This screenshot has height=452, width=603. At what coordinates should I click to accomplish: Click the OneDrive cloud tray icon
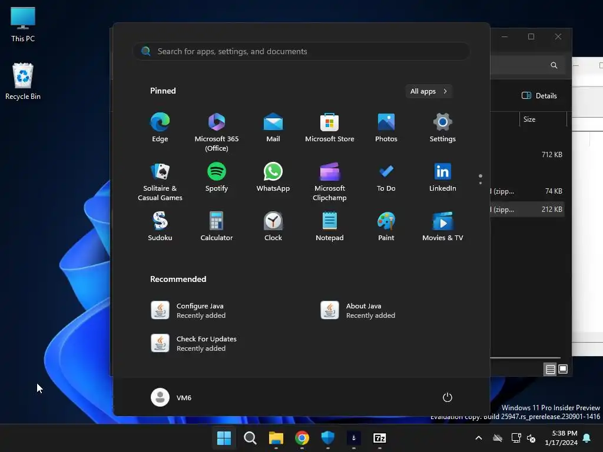tap(498, 438)
